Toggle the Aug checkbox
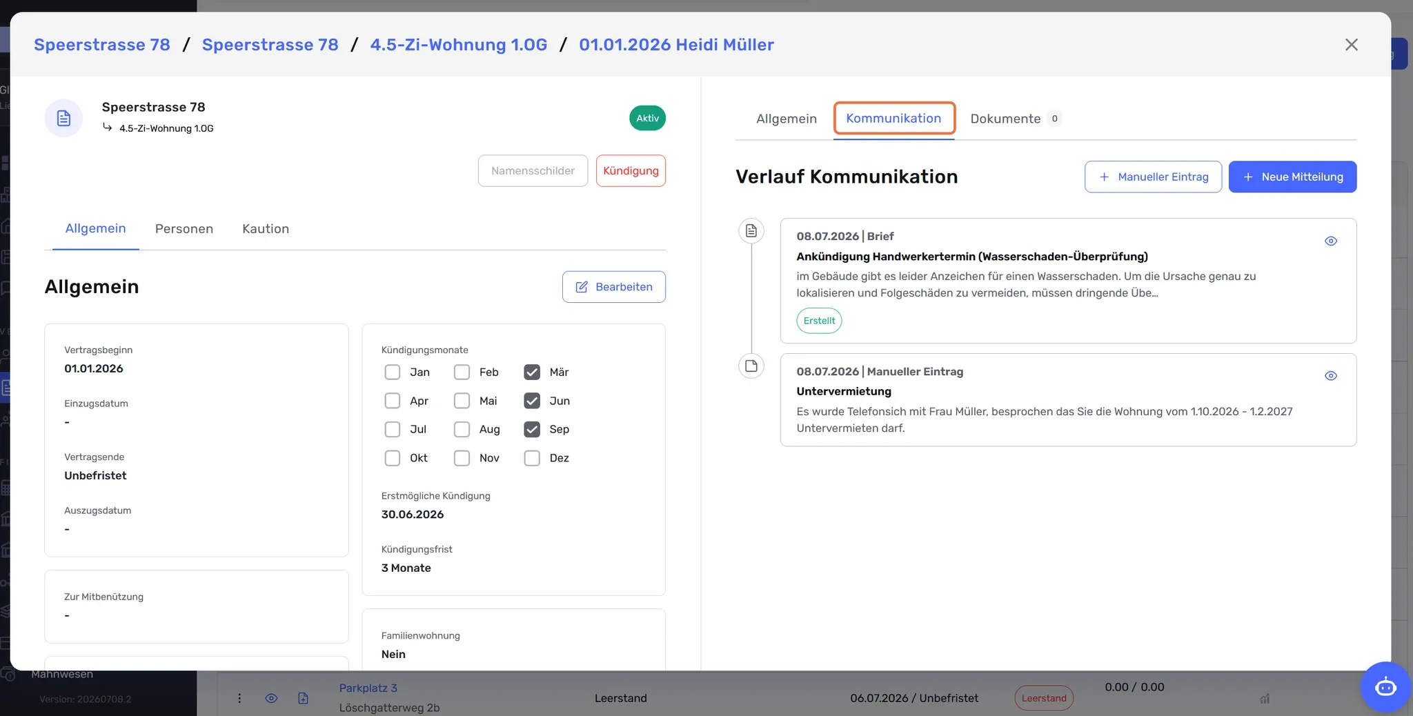This screenshot has width=1413, height=716. tap(462, 429)
